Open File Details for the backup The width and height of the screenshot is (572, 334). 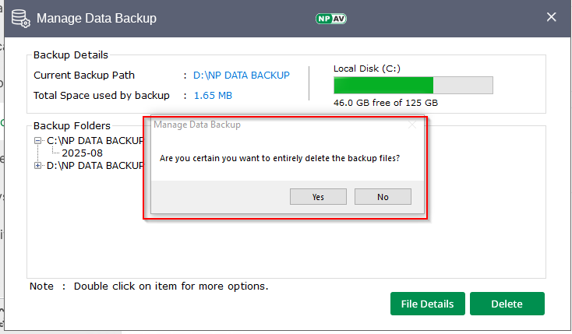(x=427, y=304)
